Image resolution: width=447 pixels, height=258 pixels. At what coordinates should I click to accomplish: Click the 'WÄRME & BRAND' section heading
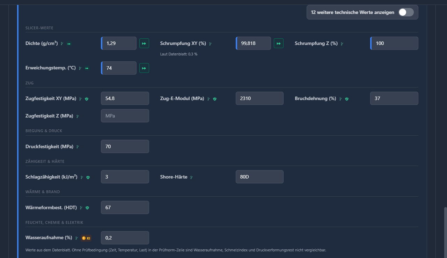tap(43, 192)
